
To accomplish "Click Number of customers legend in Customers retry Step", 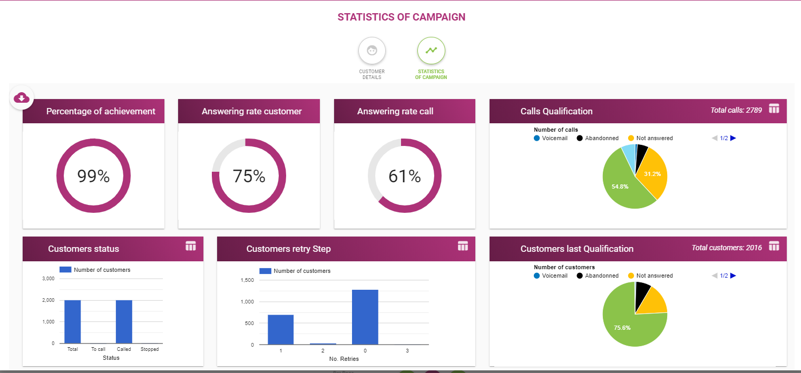I will [x=295, y=271].
